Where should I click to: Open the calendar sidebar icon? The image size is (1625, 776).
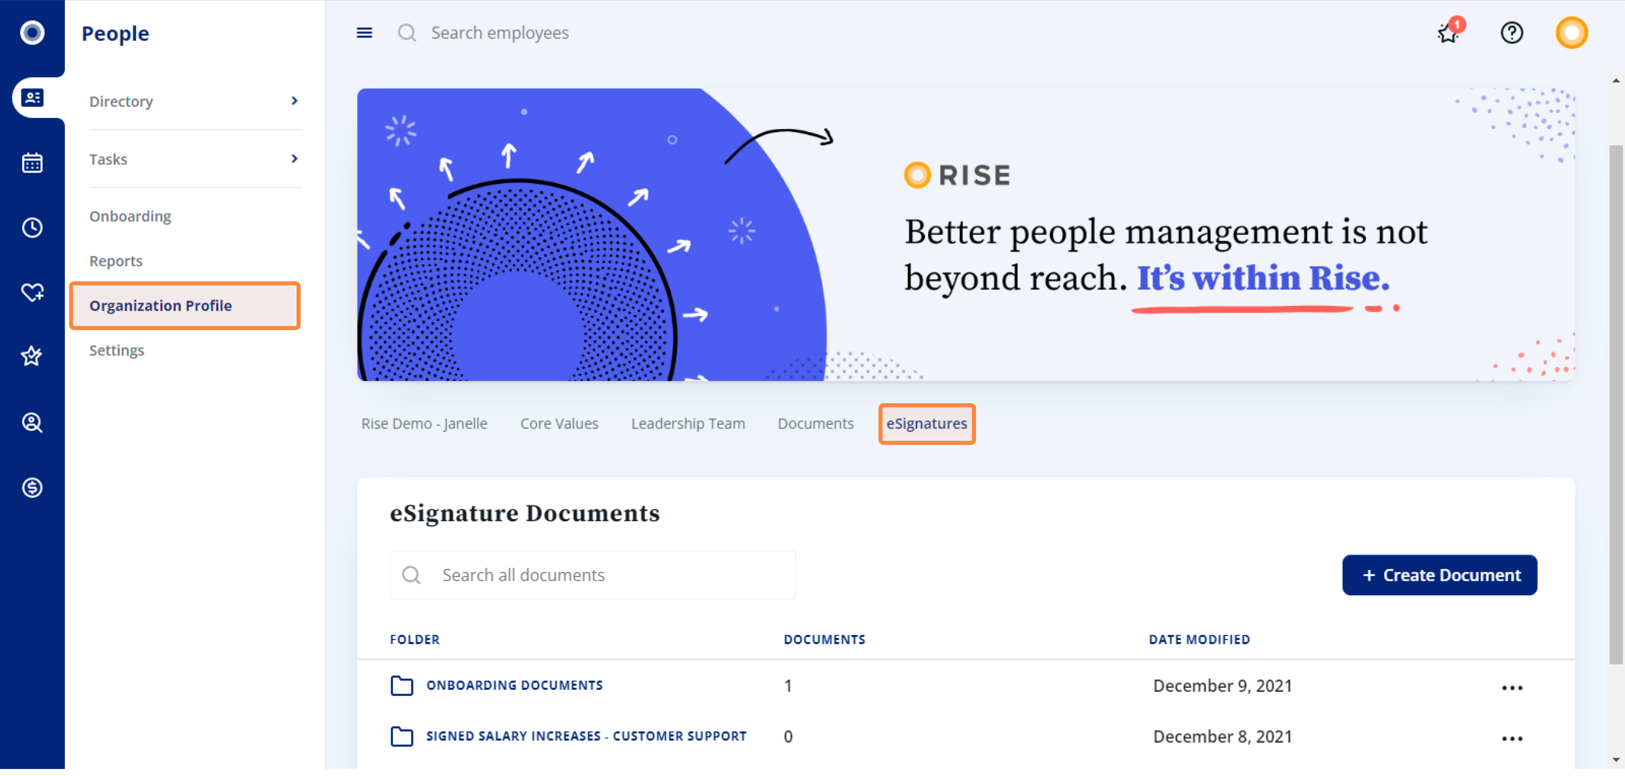click(x=32, y=164)
